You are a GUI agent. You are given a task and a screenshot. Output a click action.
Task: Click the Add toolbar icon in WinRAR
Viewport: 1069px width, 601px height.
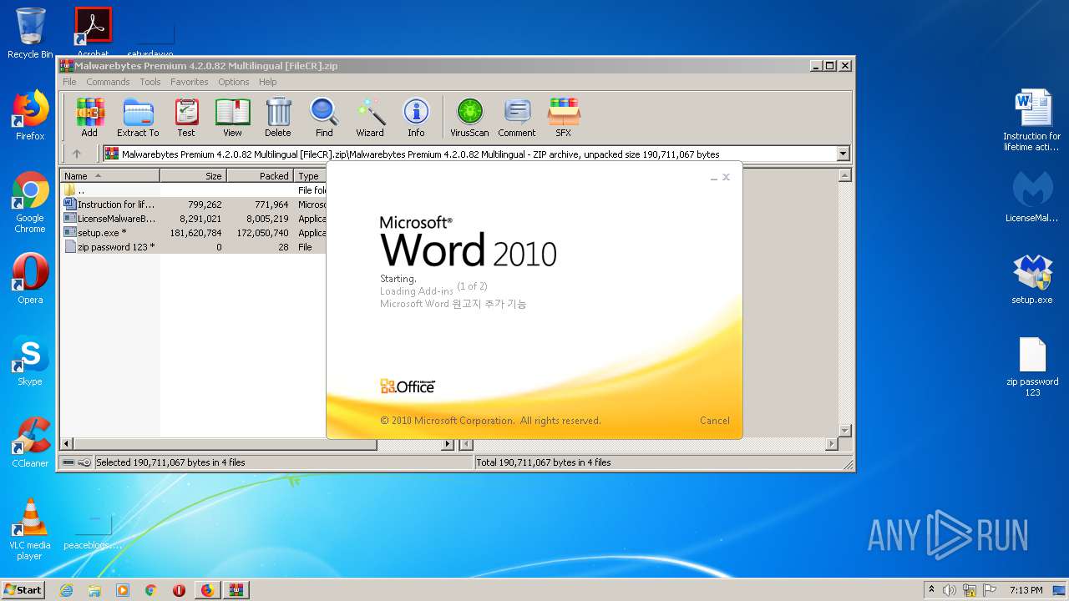pos(89,117)
